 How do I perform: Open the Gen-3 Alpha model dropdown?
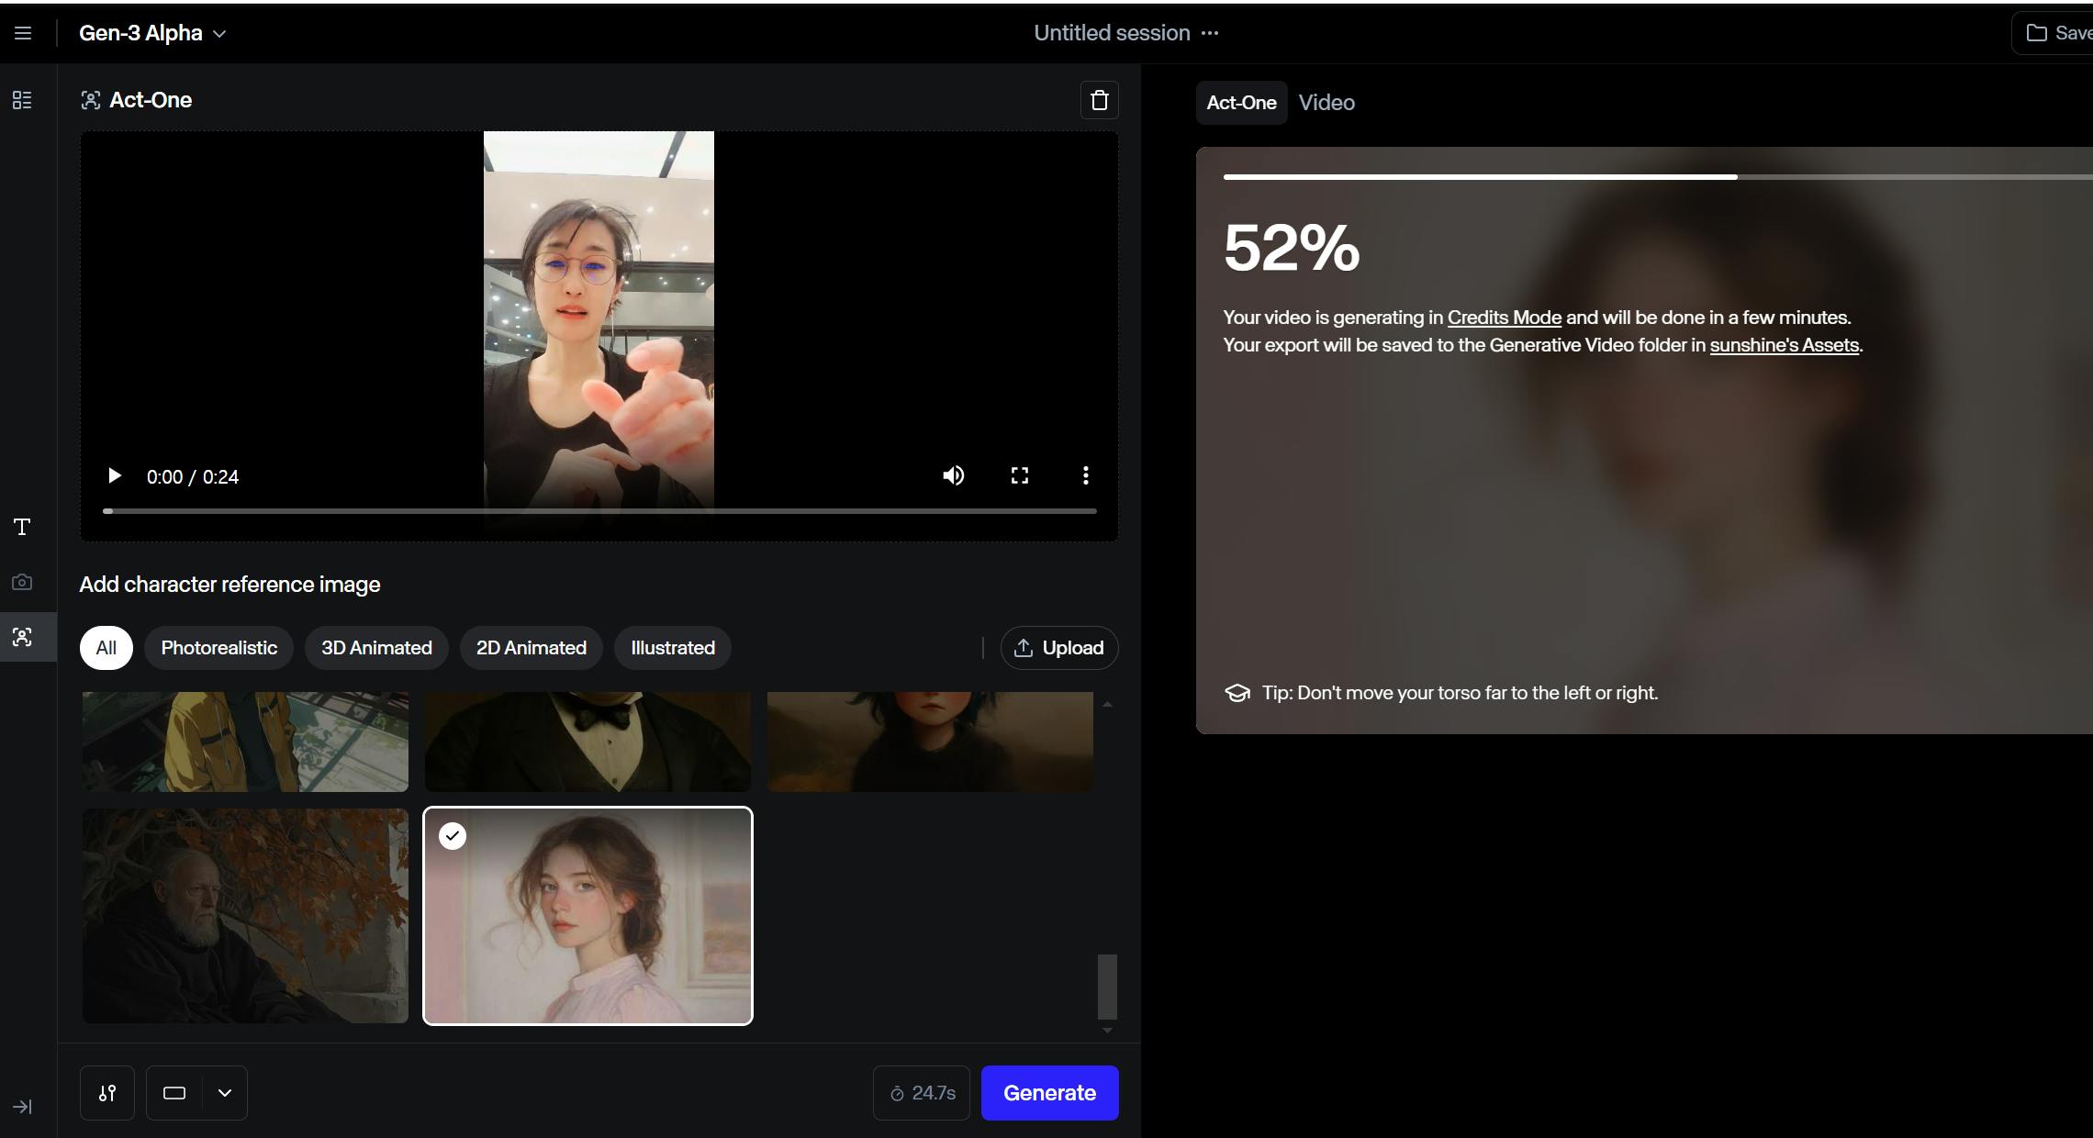[x=152, y=33]
